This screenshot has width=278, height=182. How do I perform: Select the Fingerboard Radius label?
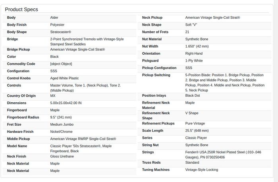(x=23, y=117)
